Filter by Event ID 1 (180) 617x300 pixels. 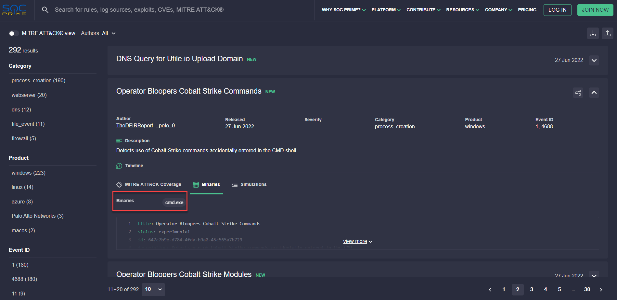point(20,265)
